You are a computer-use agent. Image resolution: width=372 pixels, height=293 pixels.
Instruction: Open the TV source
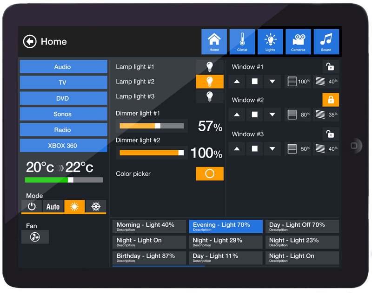(63, 83)
